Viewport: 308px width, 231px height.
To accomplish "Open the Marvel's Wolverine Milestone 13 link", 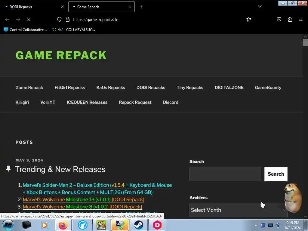I will pyautogui.click(x=84, y=200).
